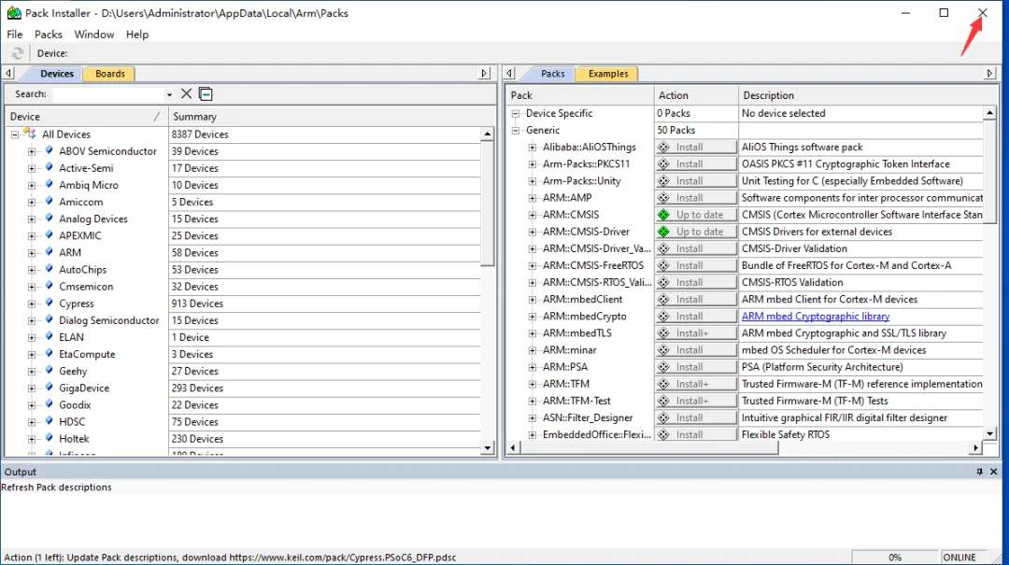Select the Holtek device vendor row
Viewport: 1009px width, 565px height.
point(243,439)
